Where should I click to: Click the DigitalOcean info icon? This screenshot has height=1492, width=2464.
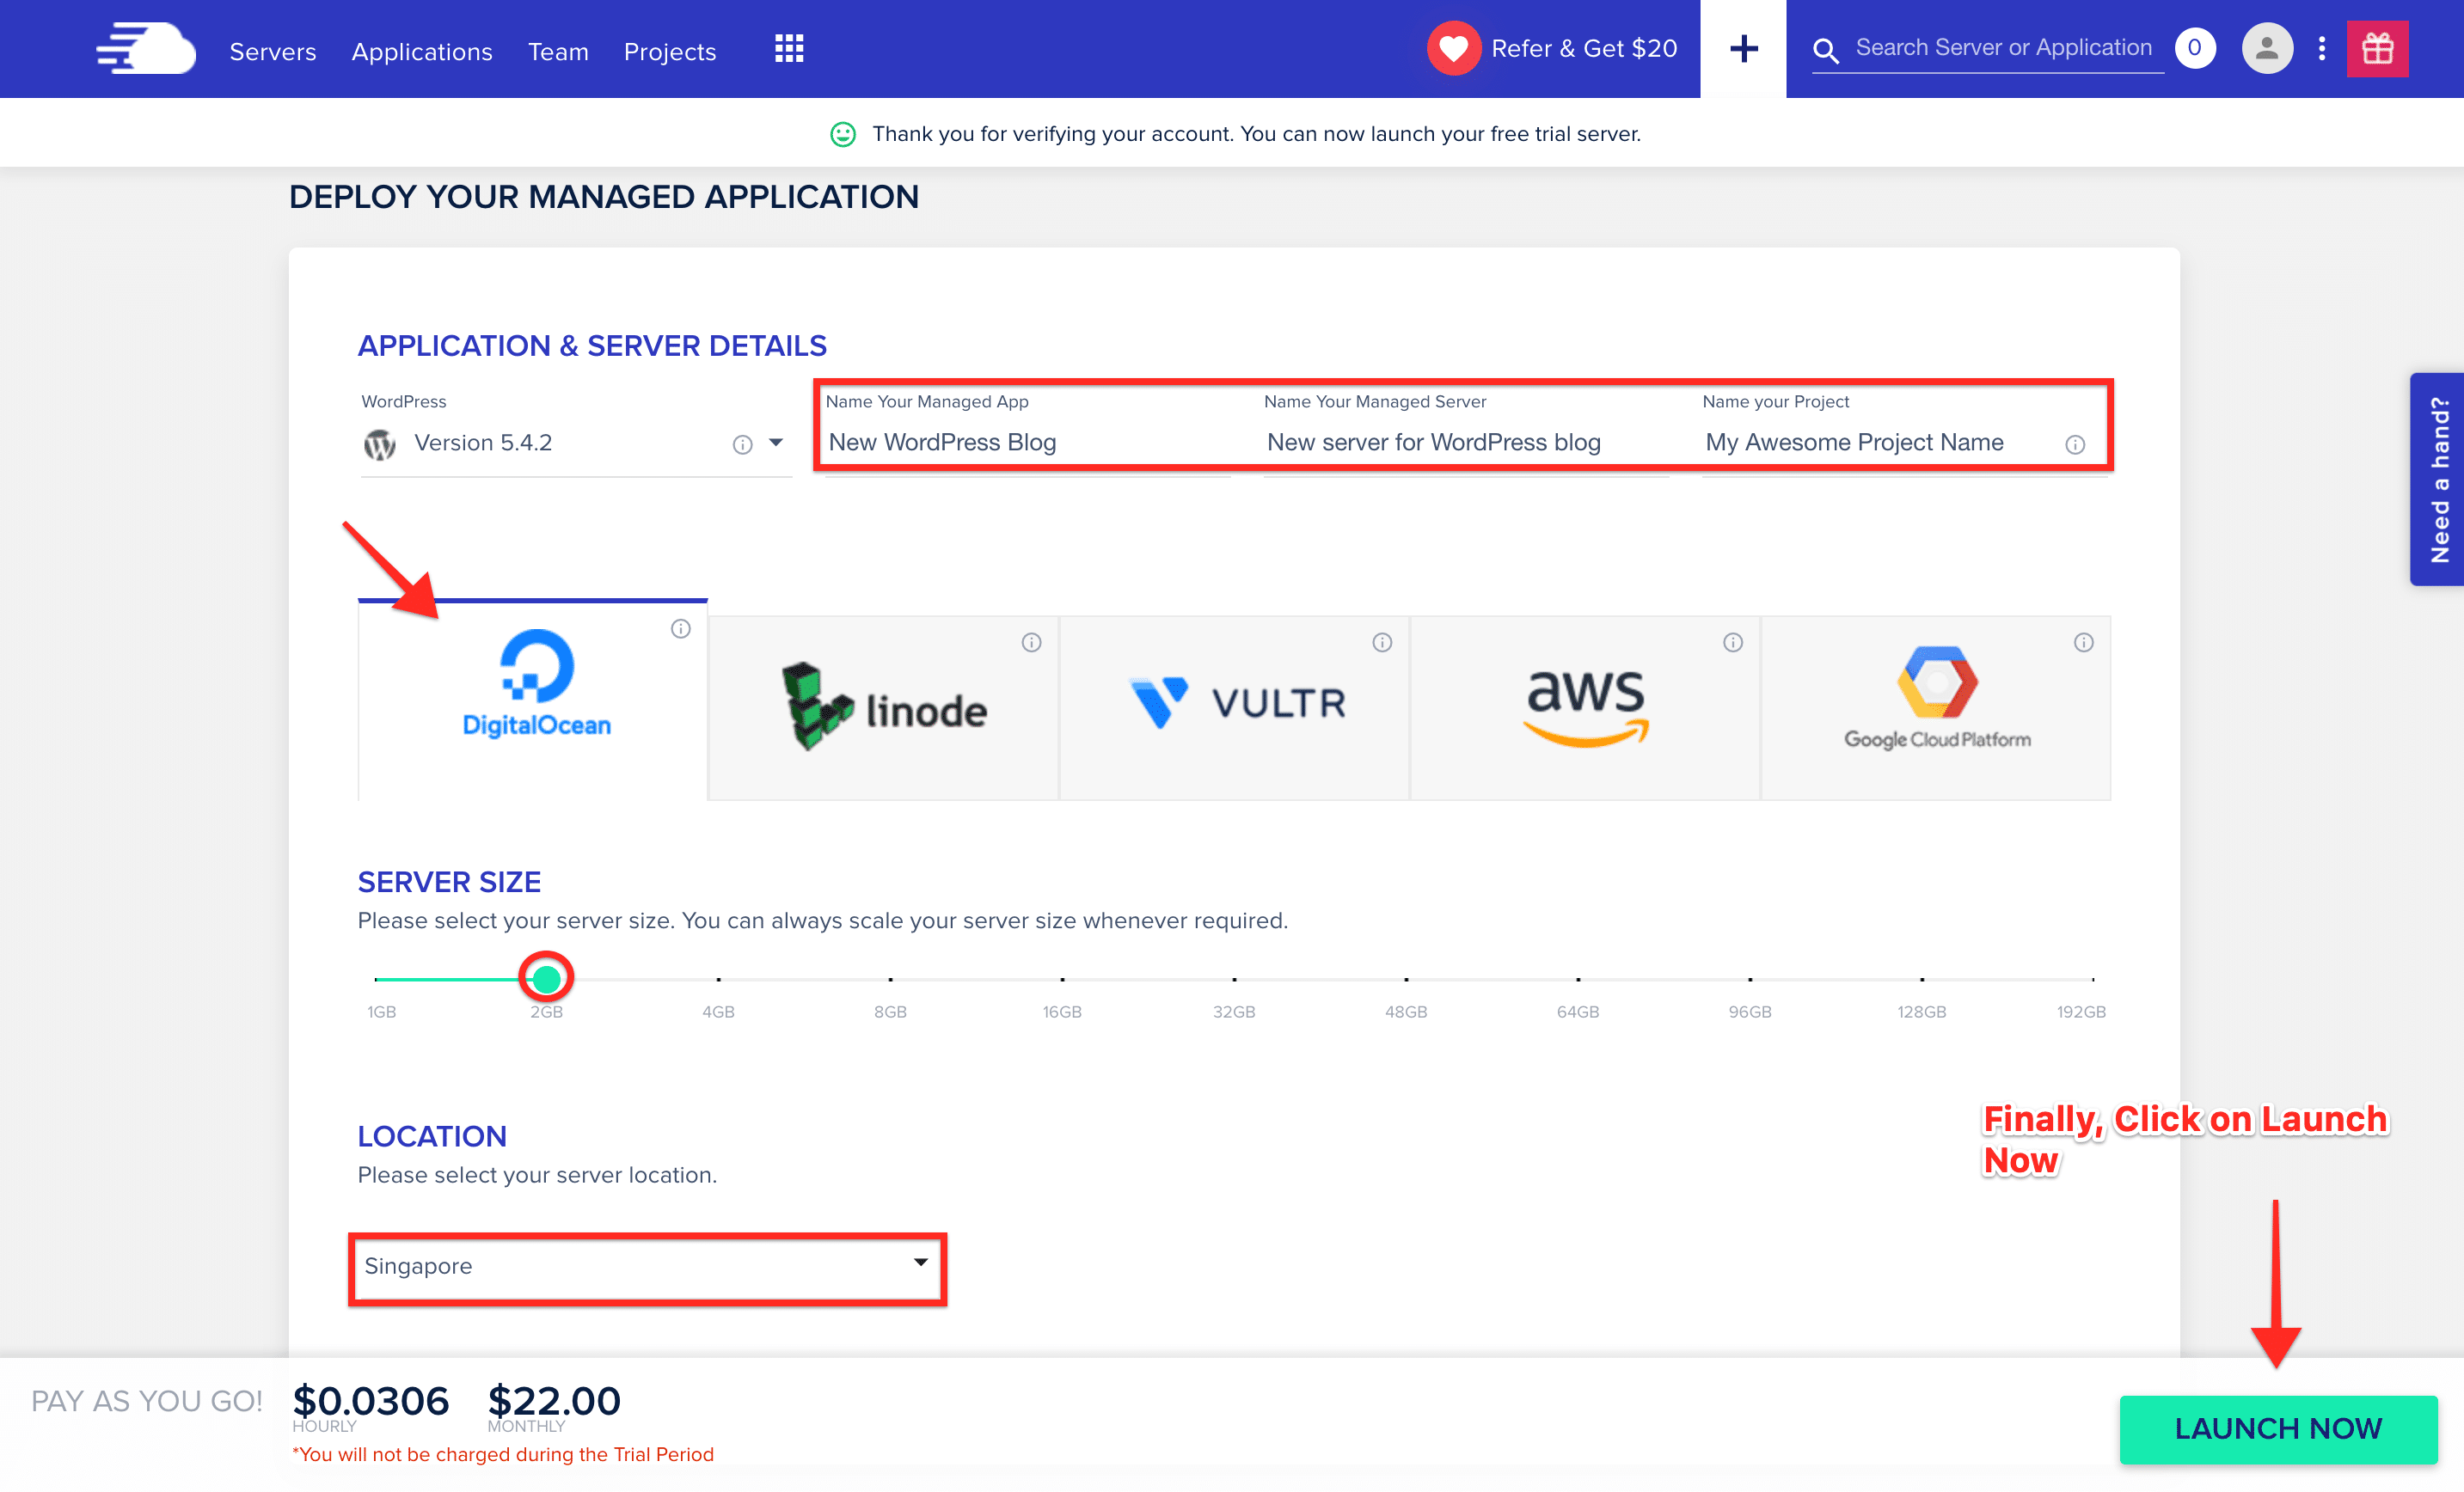click(x=680, y=628)
